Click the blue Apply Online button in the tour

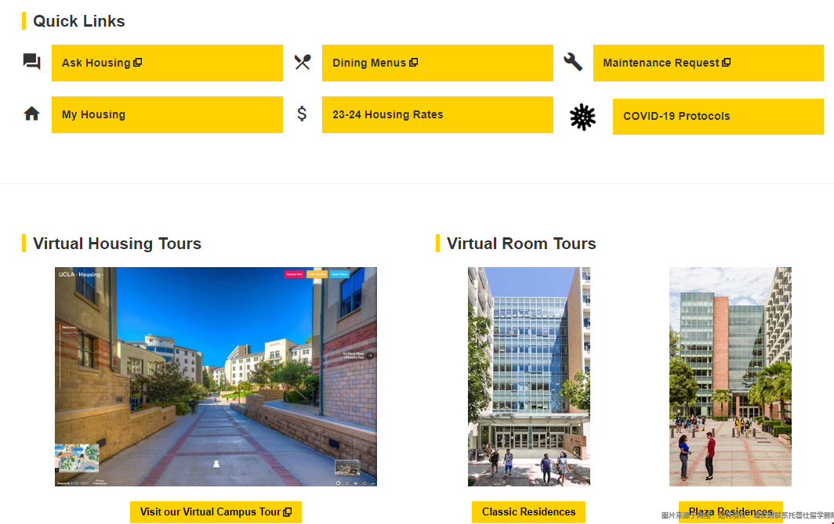[x=339, y=274]
